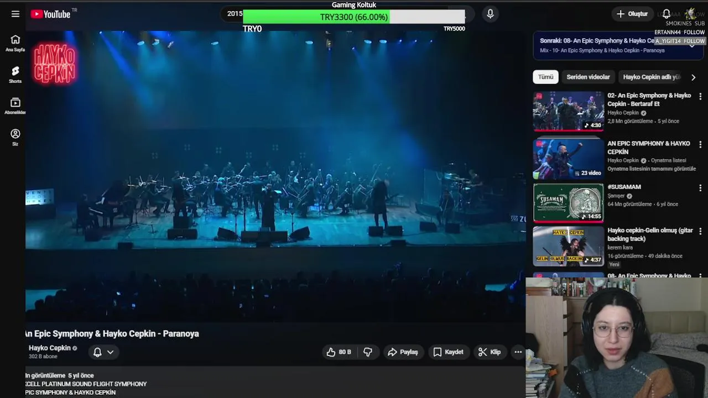Show more filter chips with right arrow
708x398 pixels.
[x=693, y=77]
